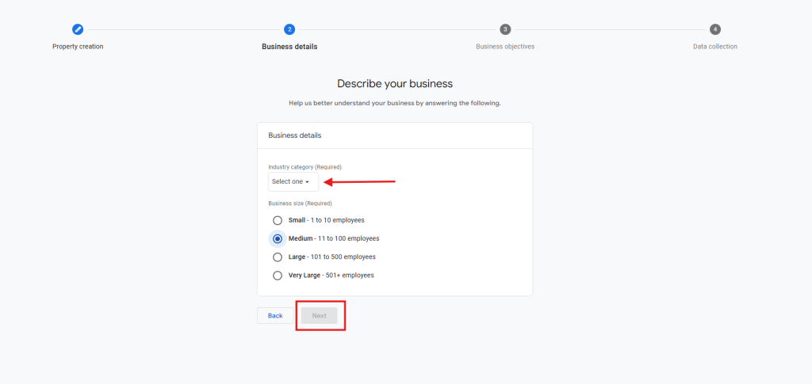Click the caret arrow beside 'Select one'
Image resolution: width=812 pixels, height=384 pixels.
tap(307, 182)
